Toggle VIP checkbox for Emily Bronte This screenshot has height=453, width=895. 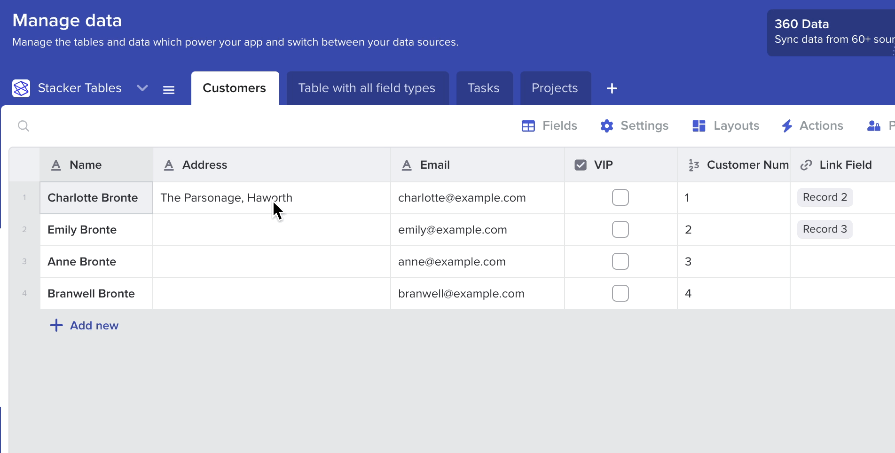point(620,229)
